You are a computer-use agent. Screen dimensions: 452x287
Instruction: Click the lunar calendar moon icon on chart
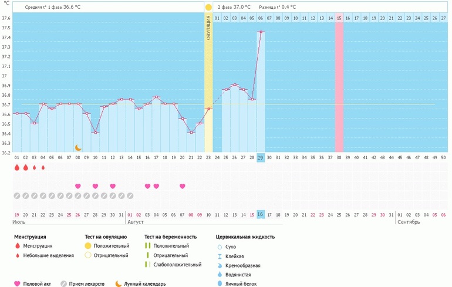pos(77,148)
